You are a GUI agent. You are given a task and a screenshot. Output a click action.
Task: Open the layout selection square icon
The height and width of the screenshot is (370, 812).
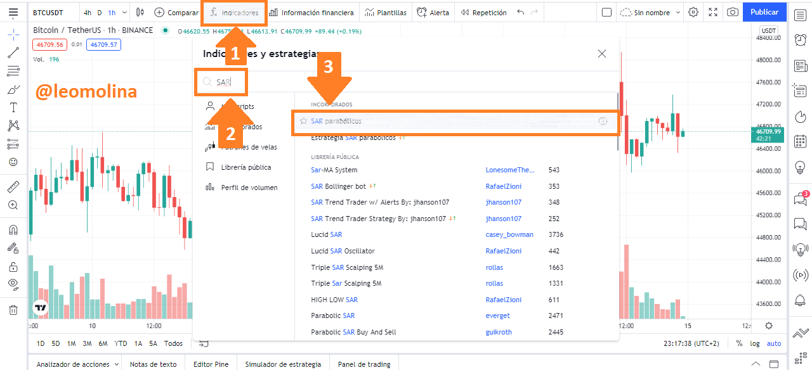[x=606, y=12]
